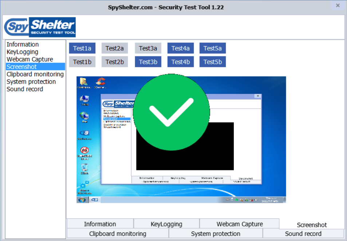Switch to the Information bottom tab
The height and width of the screenshot is (241, 347).
point(100,224)
